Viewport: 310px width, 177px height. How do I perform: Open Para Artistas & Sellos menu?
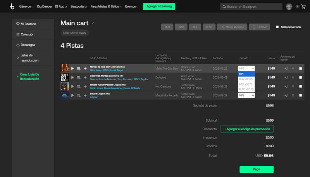click(x=106, y=7)
